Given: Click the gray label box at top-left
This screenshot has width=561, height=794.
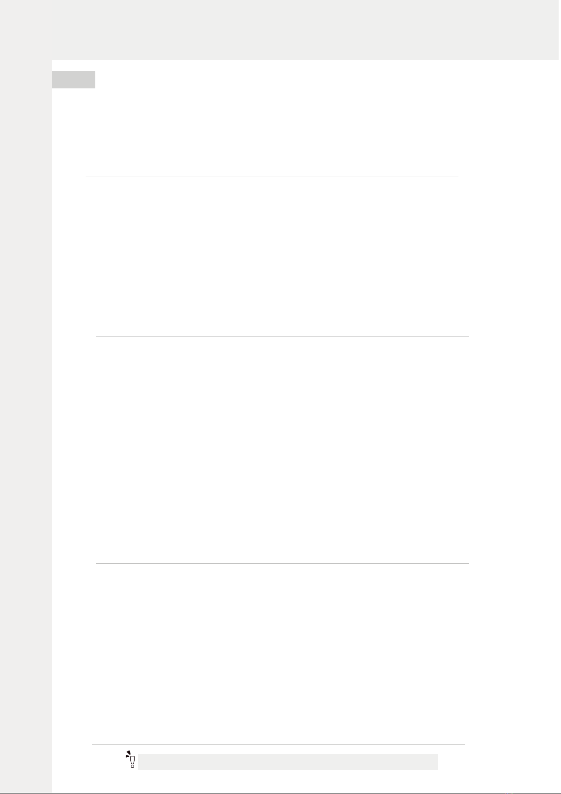Looking at the screenshot, I should click(x=73, y=80).
